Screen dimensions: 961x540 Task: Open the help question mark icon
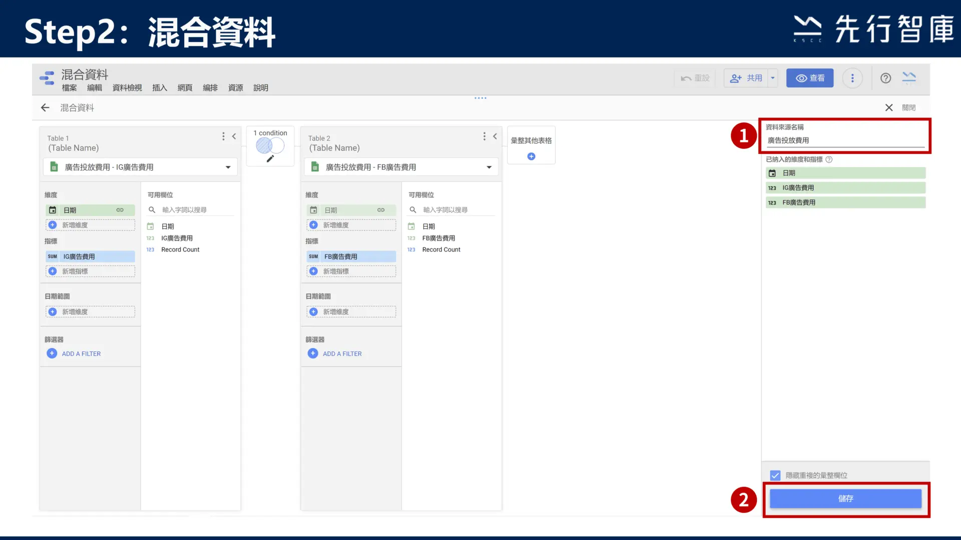coord(885,78)
